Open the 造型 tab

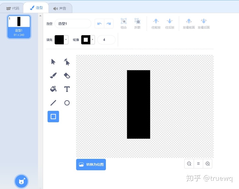(36, 8)
